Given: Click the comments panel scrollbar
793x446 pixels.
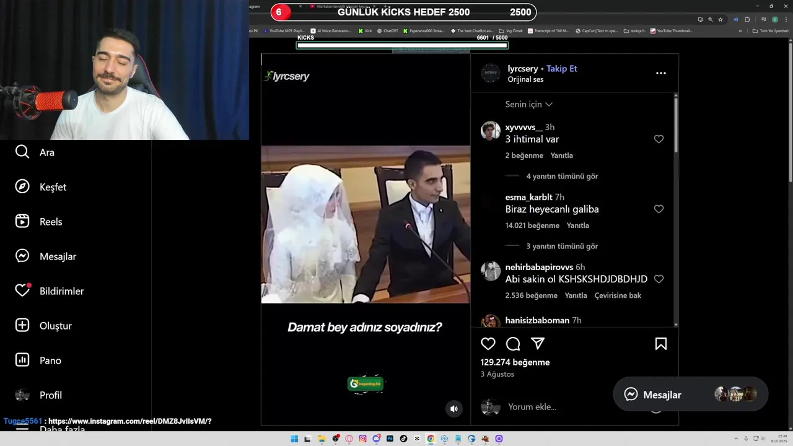Looking at the screenshot, I should 676,124.
